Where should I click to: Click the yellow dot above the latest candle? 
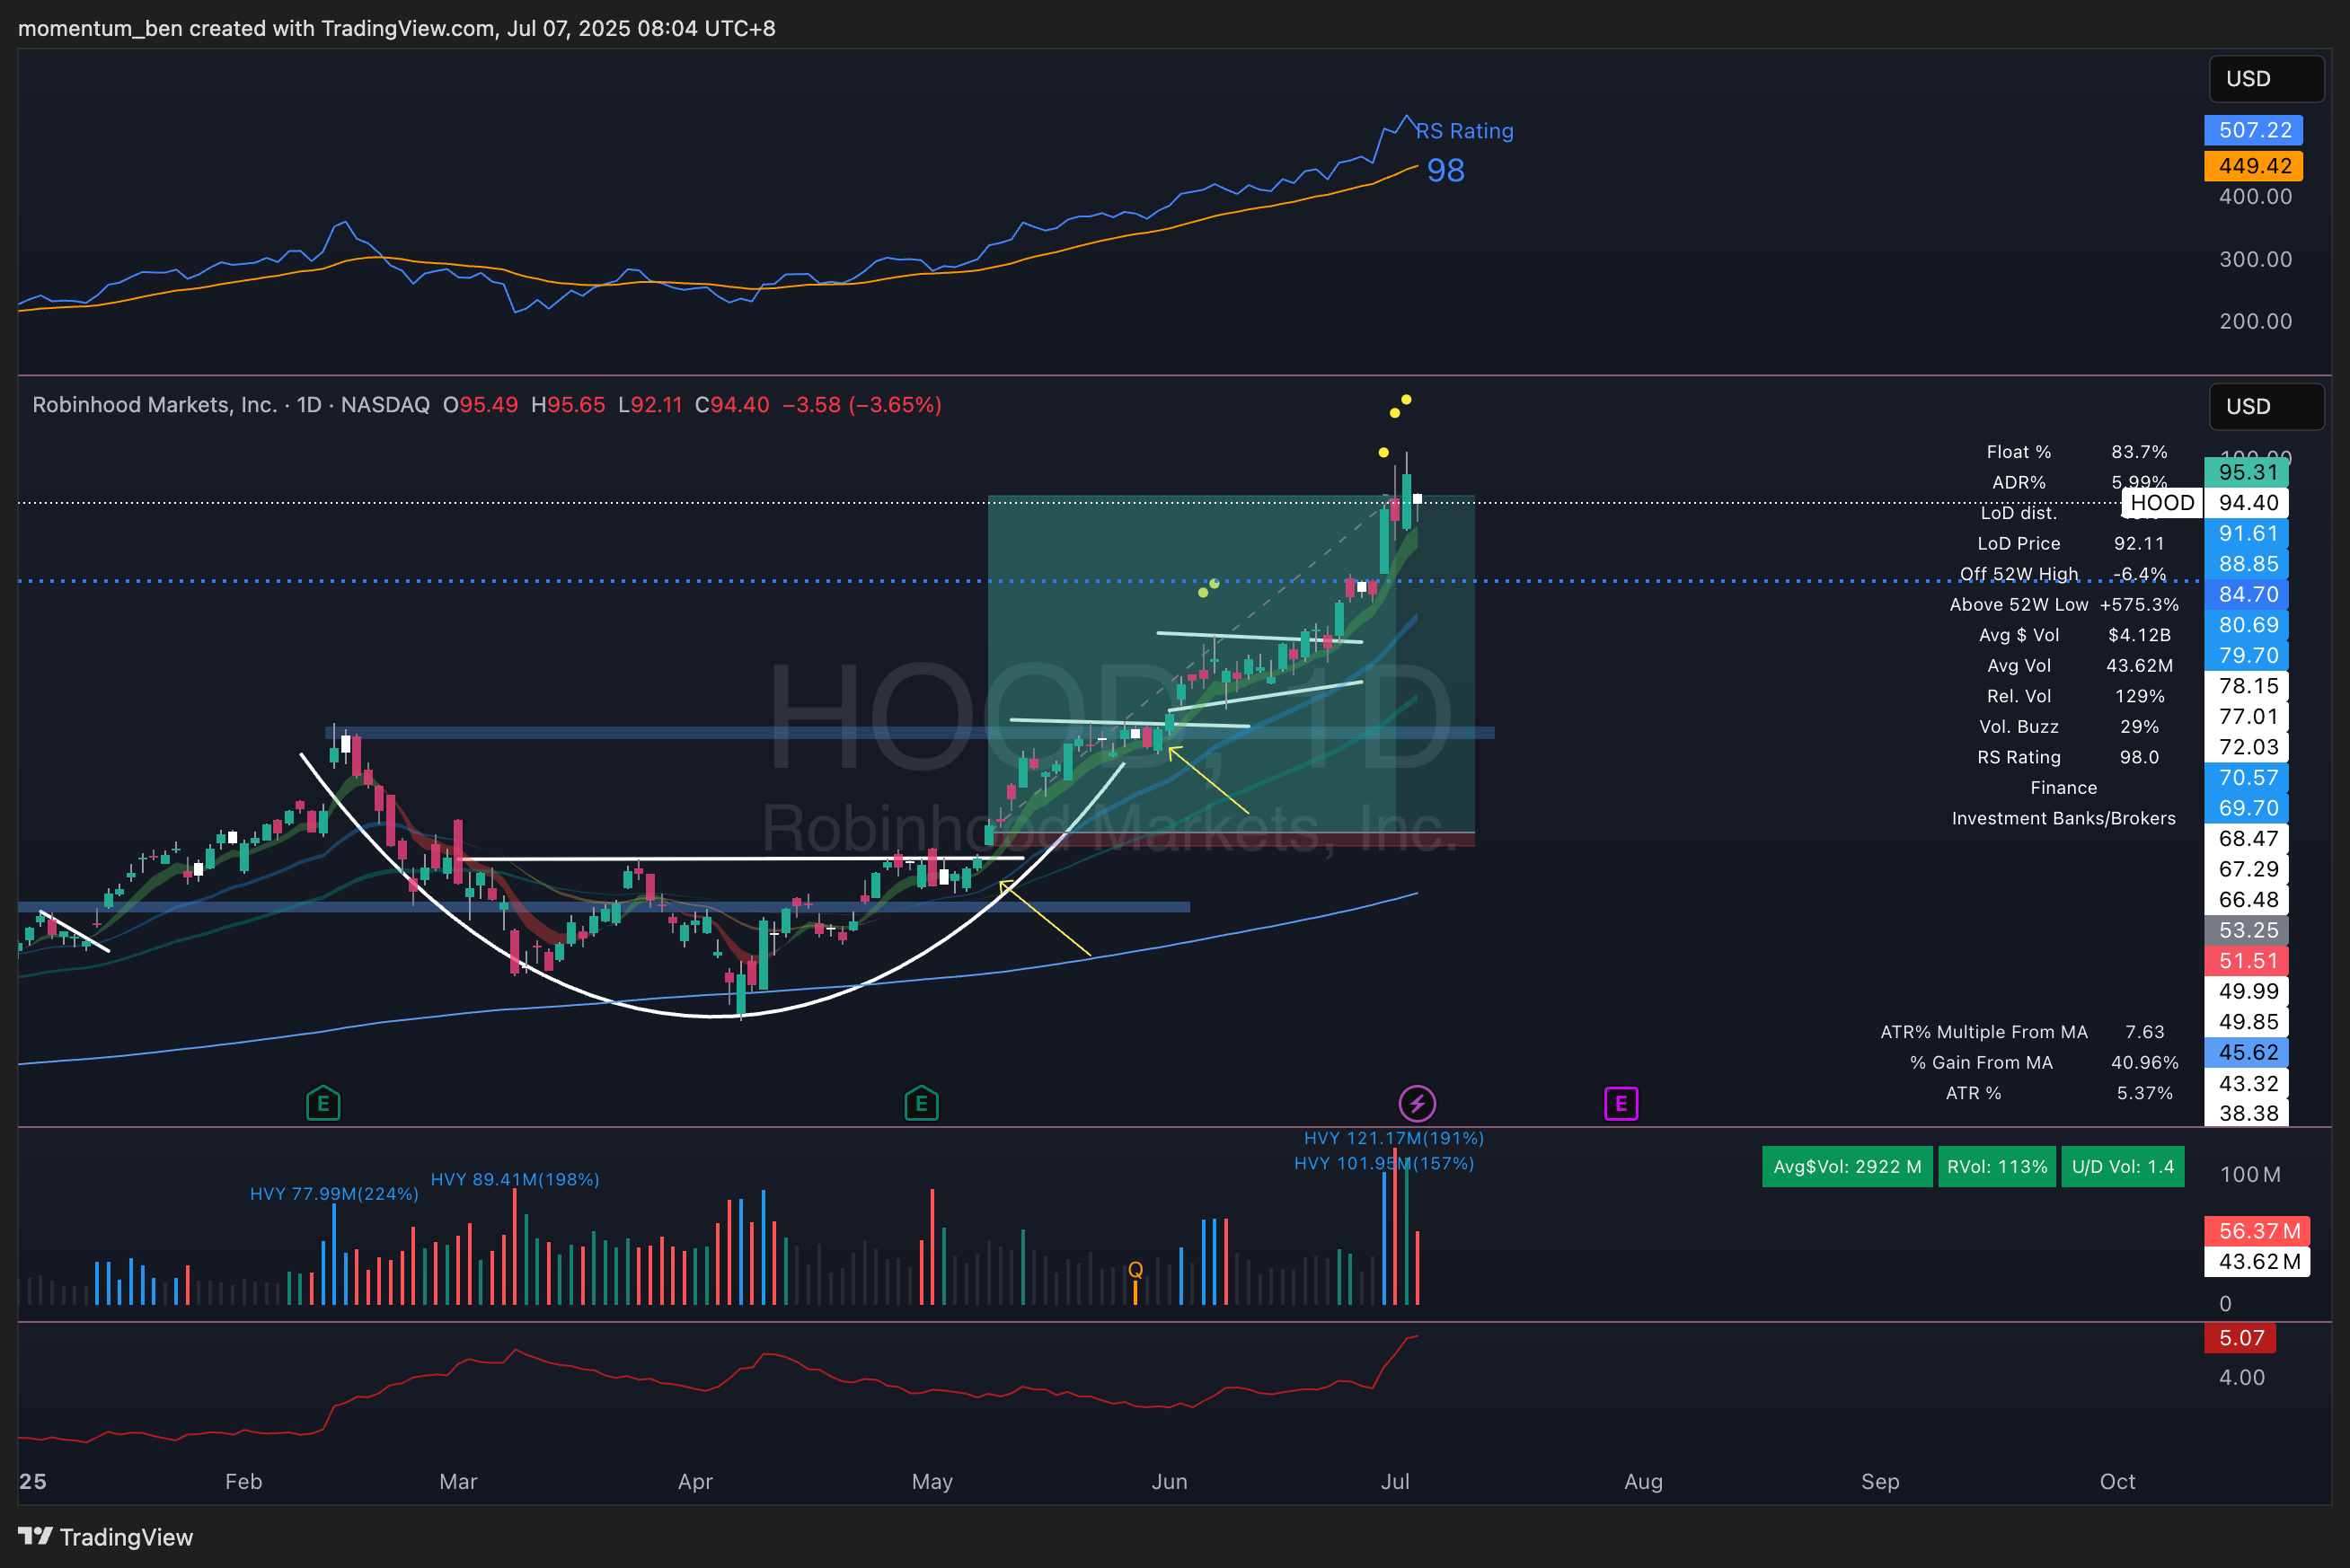(1406, 400)
